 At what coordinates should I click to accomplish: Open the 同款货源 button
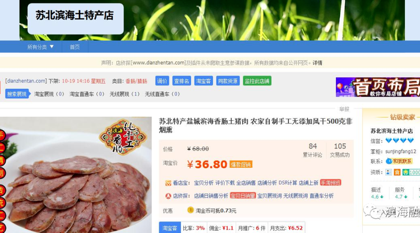tap(228, 81)
